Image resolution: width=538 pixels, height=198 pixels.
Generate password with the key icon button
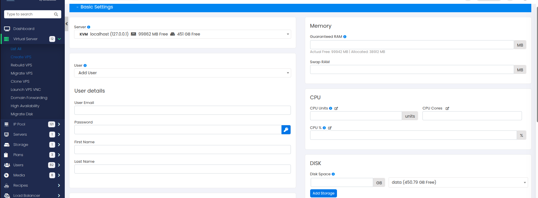pyautogui.click(x=286, y=130)
